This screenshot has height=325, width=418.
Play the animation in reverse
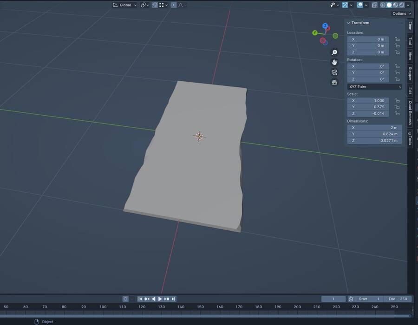click(153, 299)
